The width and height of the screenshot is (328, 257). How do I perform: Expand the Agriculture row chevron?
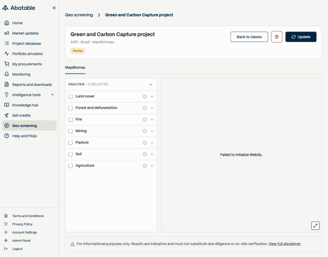pyautogui.click(x=152, y=166)
